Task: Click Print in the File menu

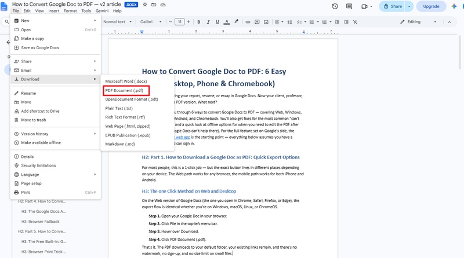Action: click(x=56, y=193)
